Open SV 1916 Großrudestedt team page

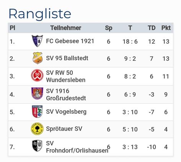point(66,95)
